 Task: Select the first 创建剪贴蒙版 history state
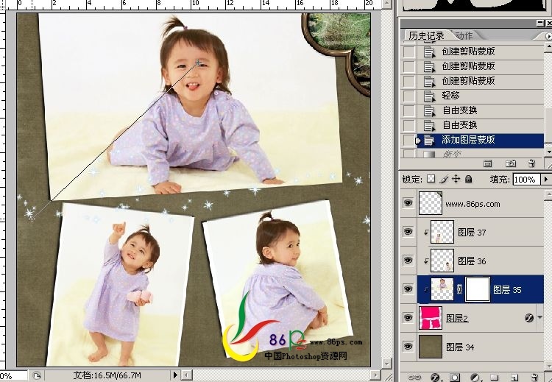click(481, 52)
